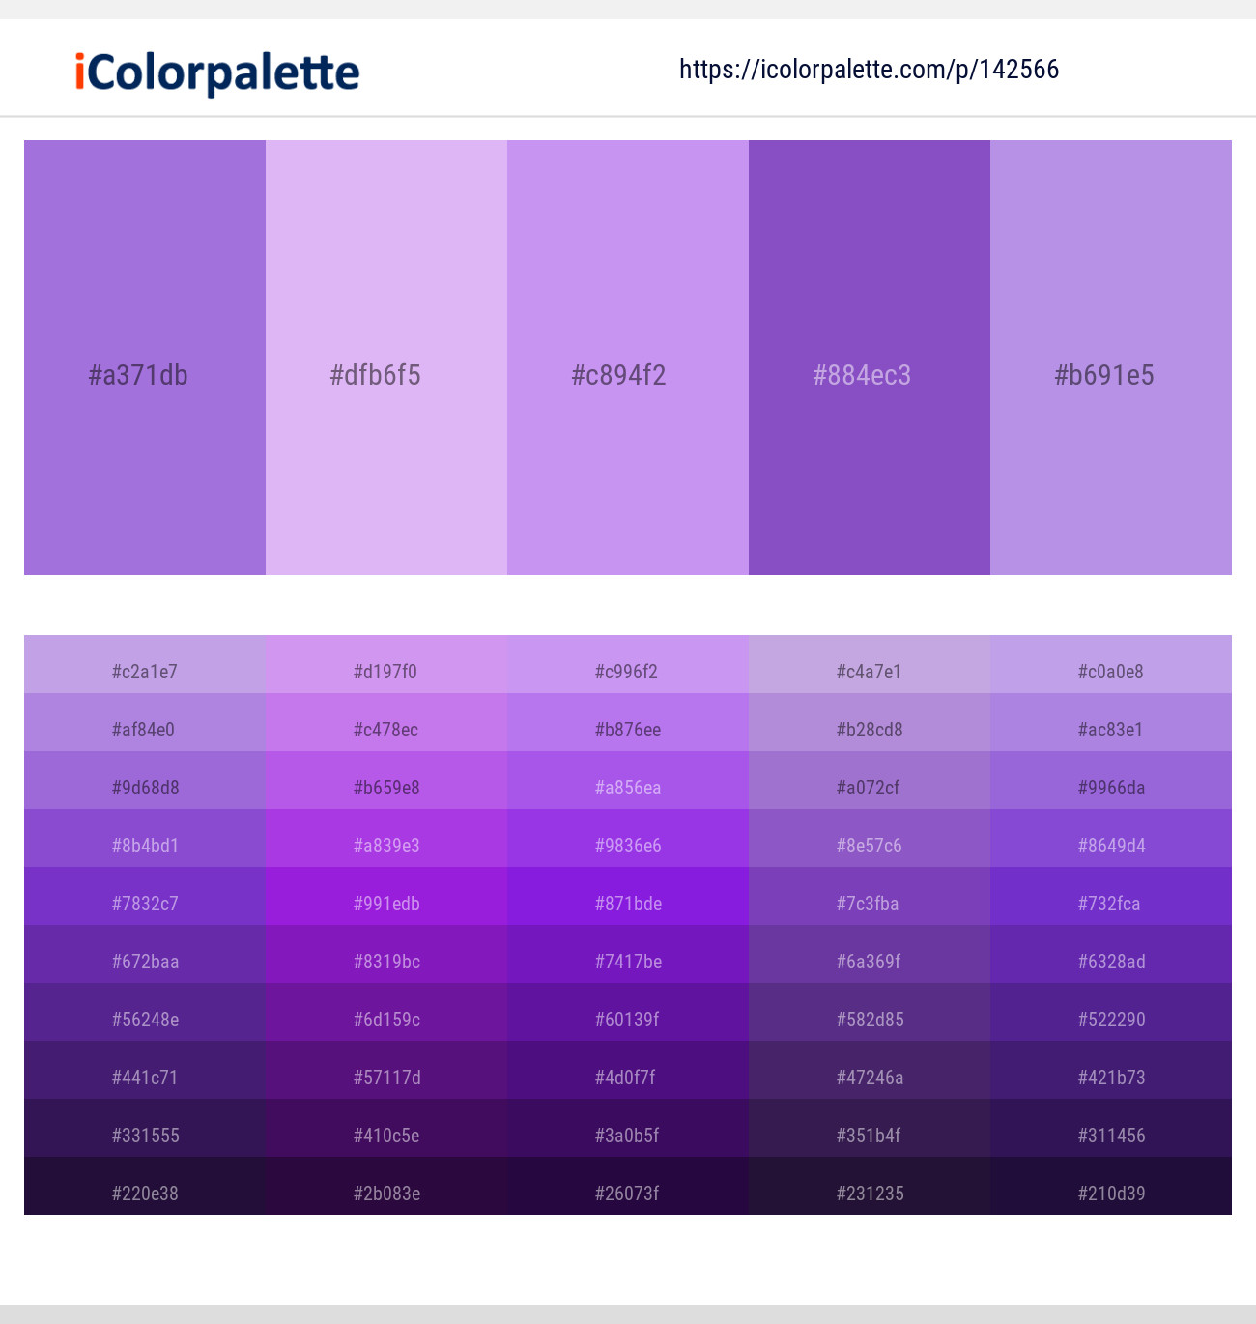Click the #26073f shade swatch
This screenshot has height=1324, width=1256.
pos(628,1193)
